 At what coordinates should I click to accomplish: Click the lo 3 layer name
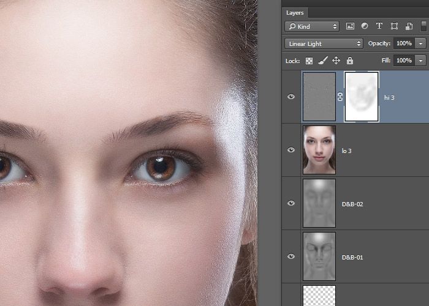[347, 151]
